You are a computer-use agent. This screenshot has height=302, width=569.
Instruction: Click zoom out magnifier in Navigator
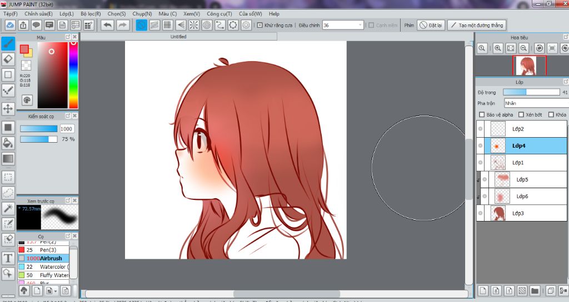coord(523,48)
